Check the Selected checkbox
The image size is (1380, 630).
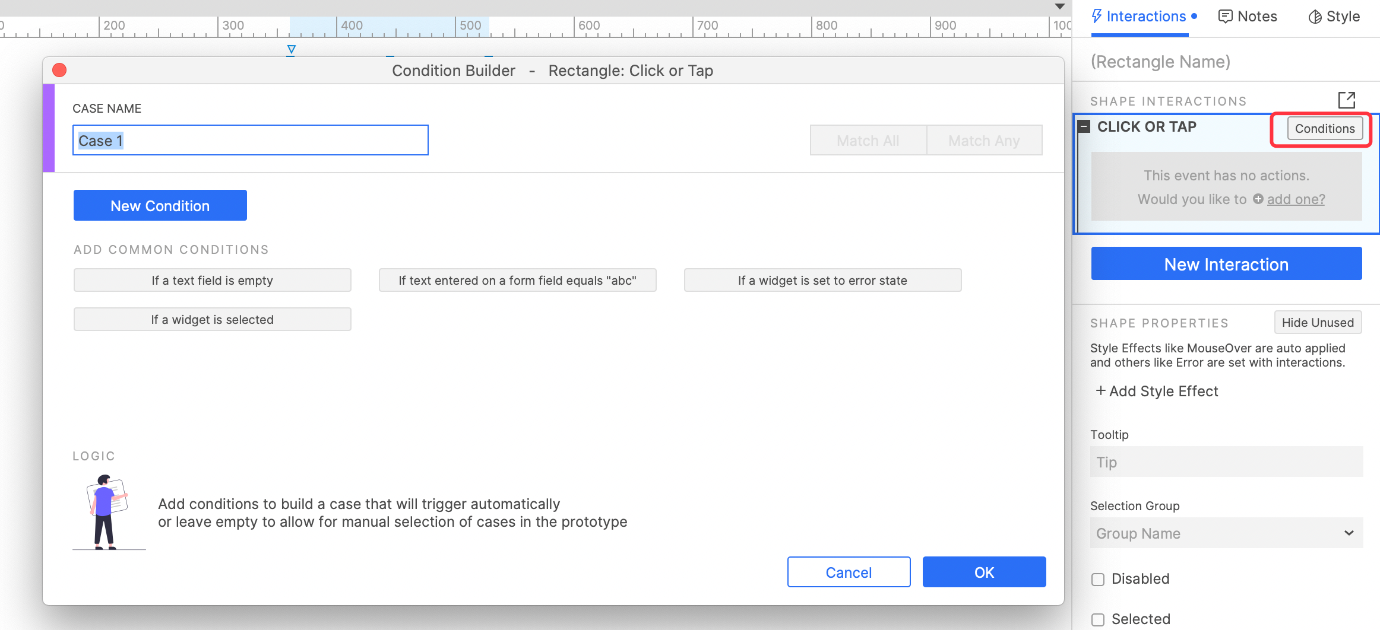tap(1098, 619)
